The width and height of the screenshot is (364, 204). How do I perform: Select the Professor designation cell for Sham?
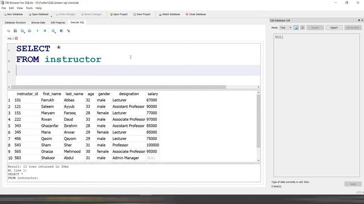(129, 145)
